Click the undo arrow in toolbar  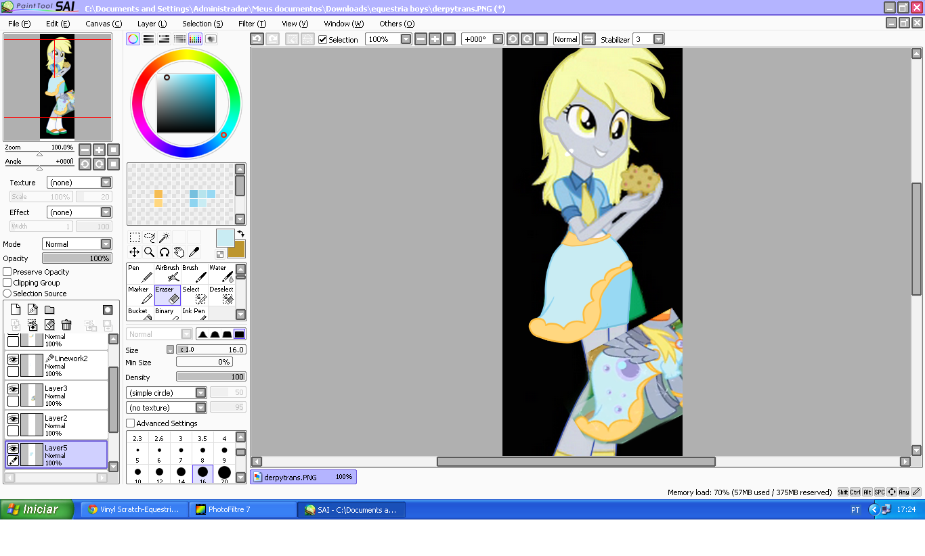(x=257, y=39)
